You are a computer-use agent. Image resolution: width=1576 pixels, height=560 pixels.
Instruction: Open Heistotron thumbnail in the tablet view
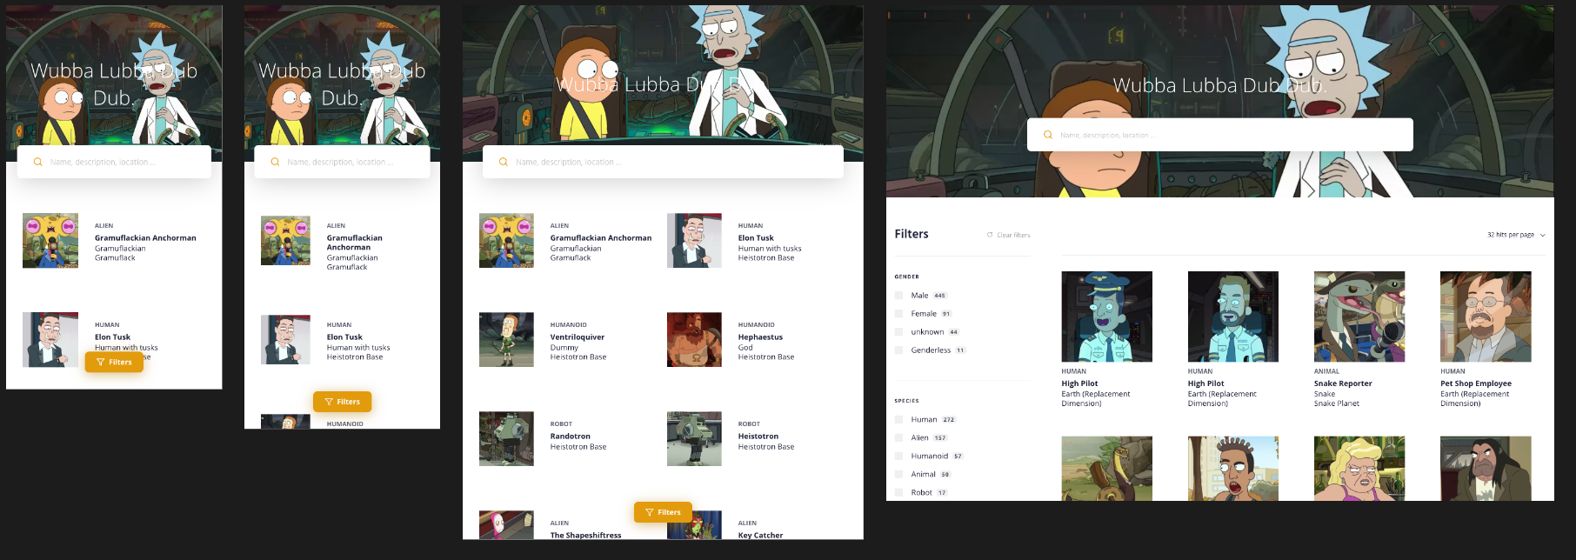click(694, 439)
